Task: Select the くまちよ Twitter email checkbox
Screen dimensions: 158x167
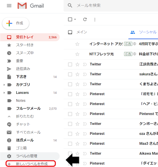Action: coord(70,84)
